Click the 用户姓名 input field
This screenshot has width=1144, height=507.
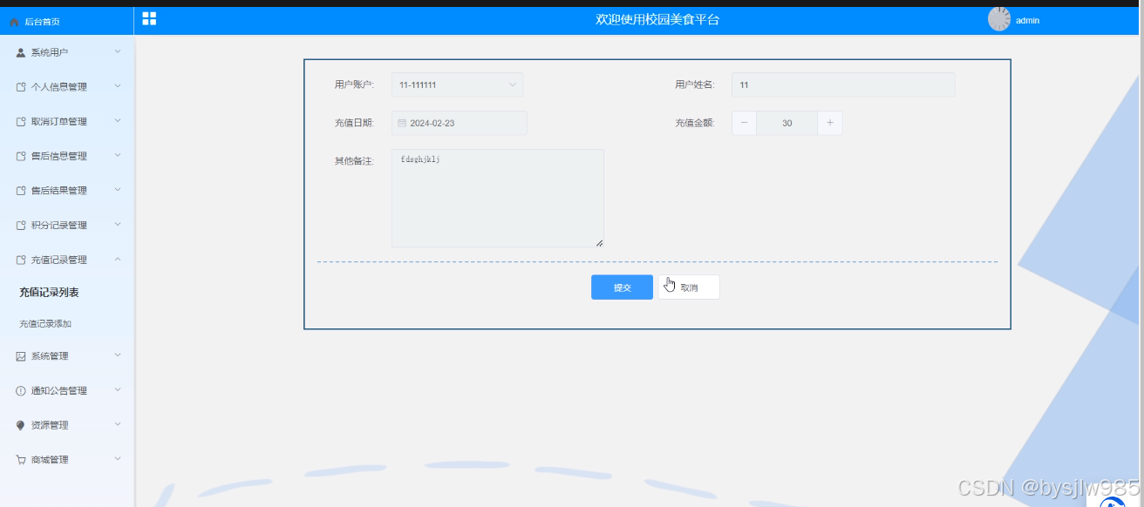[x=843, y=84]
